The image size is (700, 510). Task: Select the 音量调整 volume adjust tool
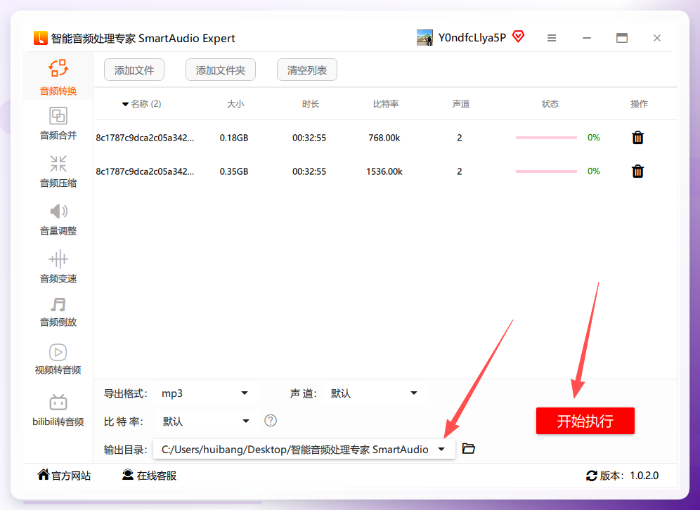coord(58,219)
